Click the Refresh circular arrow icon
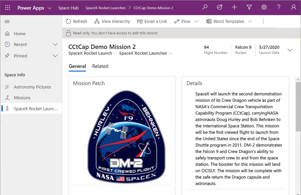Image resolution: width=301 pixels, height=195 pixels. (x=68, y=21)
